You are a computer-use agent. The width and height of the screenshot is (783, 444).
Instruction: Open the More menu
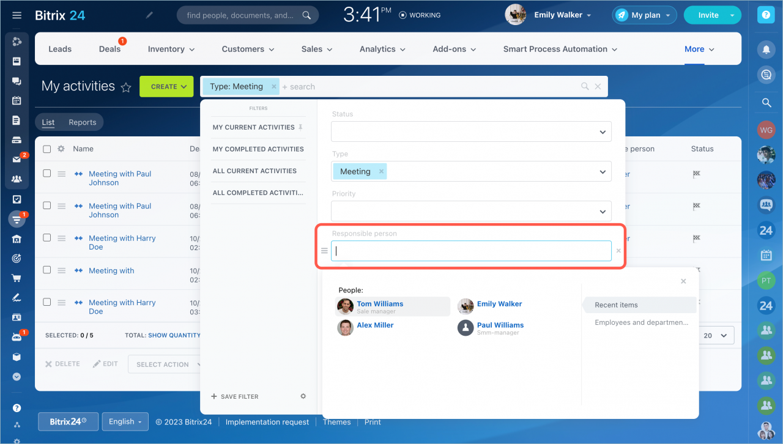point(699,49)
